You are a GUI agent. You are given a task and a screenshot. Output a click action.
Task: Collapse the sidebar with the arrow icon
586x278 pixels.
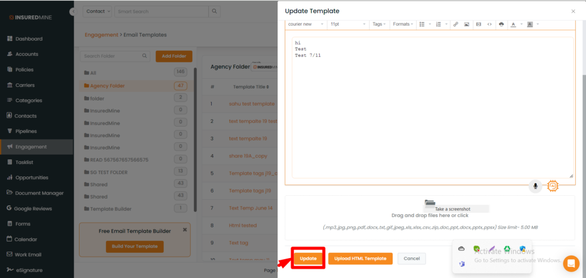click(73, 11)
